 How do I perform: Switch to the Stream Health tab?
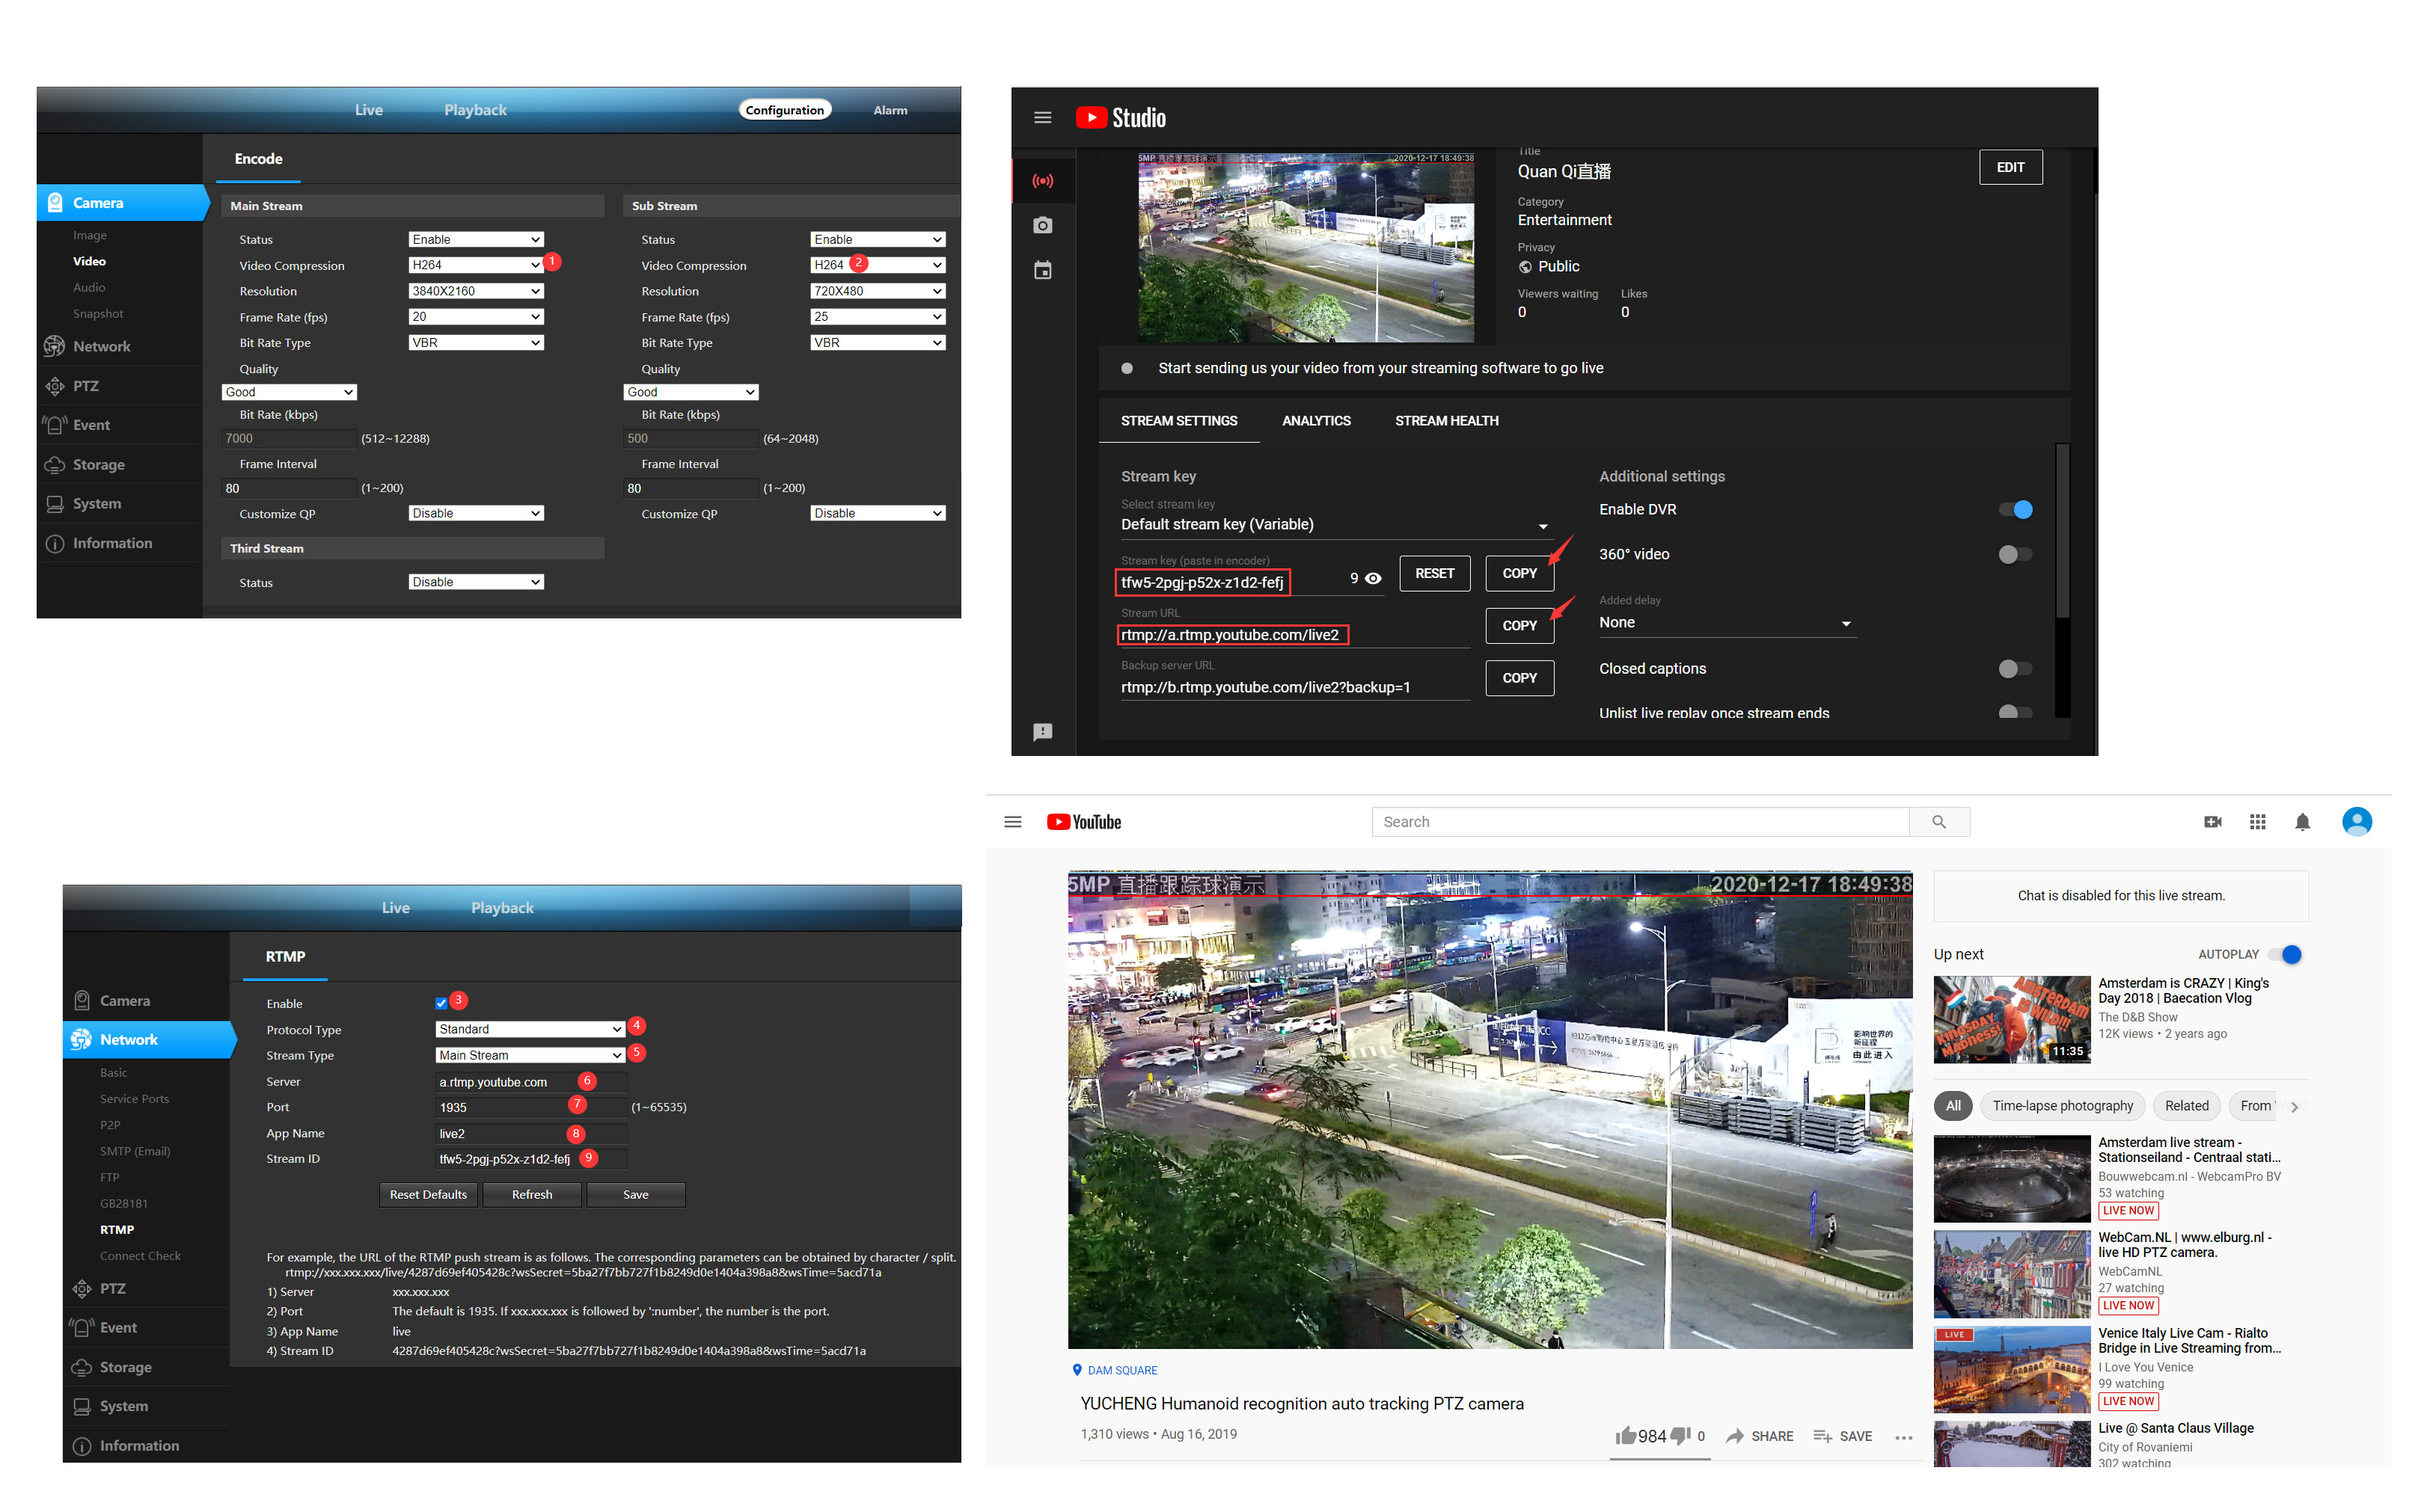pos(1445,421)
